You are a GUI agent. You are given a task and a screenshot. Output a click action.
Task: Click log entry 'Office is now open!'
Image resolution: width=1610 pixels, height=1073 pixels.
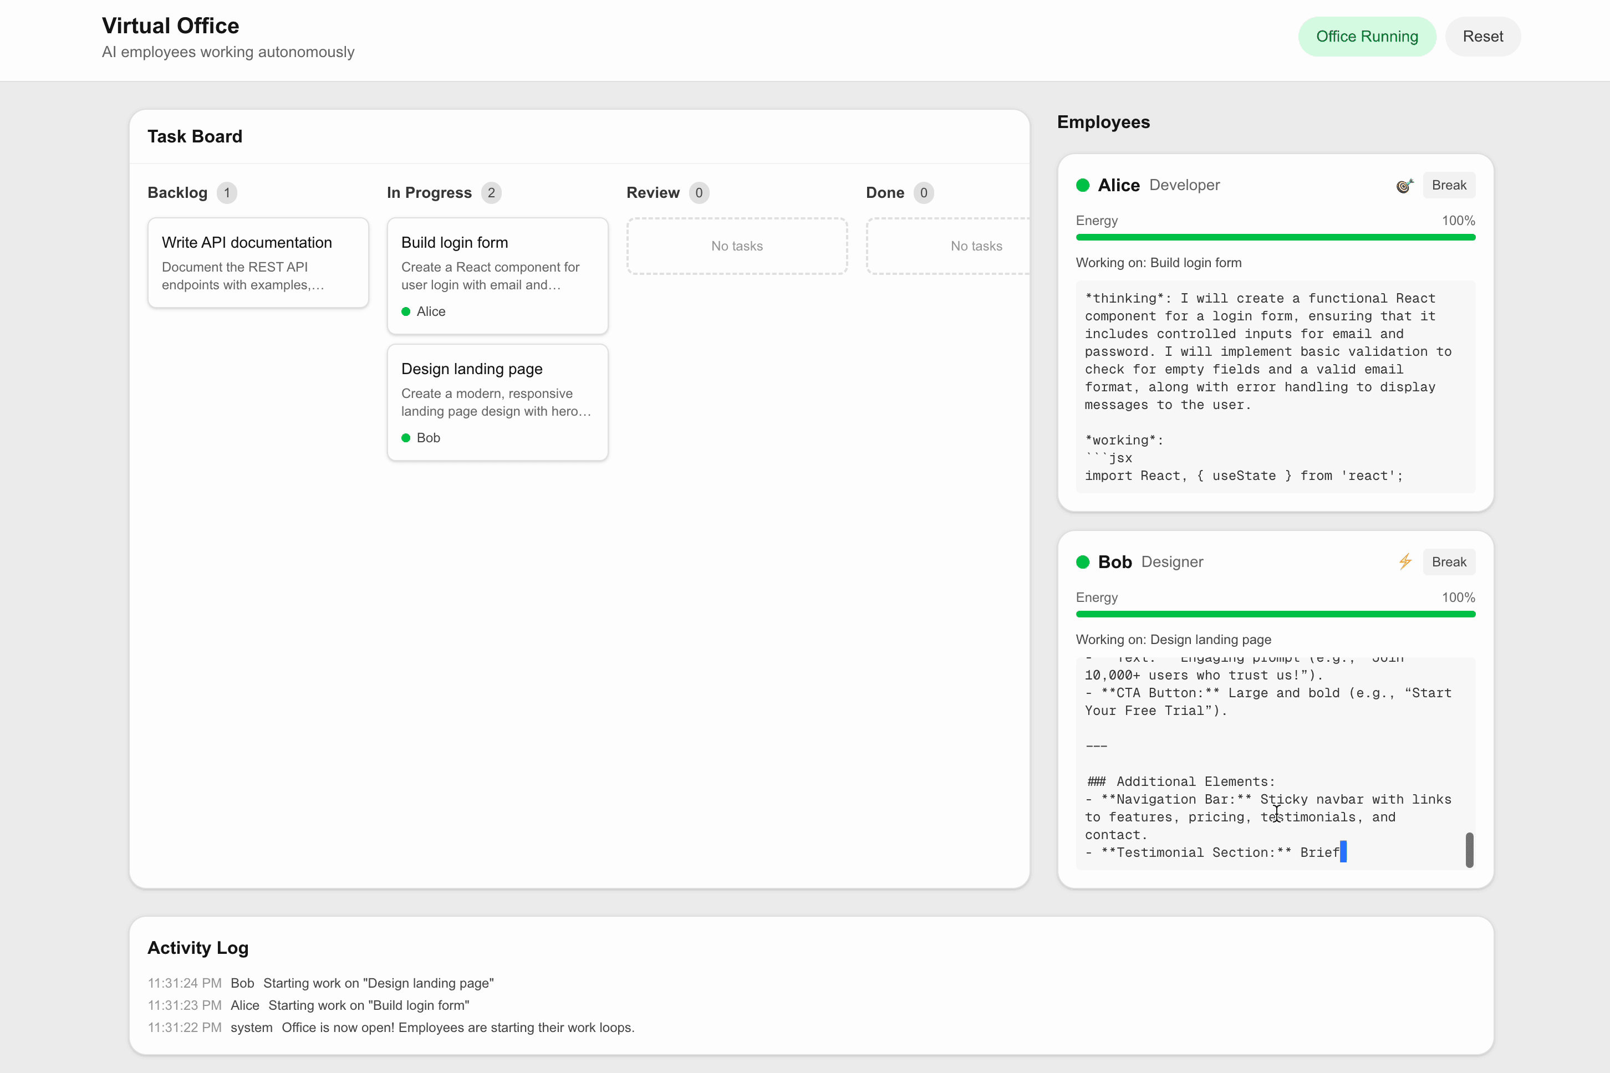click(458, 1028)
